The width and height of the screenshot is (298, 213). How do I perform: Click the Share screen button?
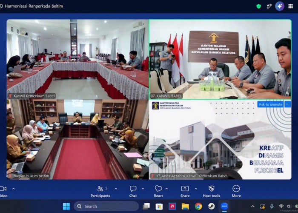pyautogui.click(x=185, y=191)
